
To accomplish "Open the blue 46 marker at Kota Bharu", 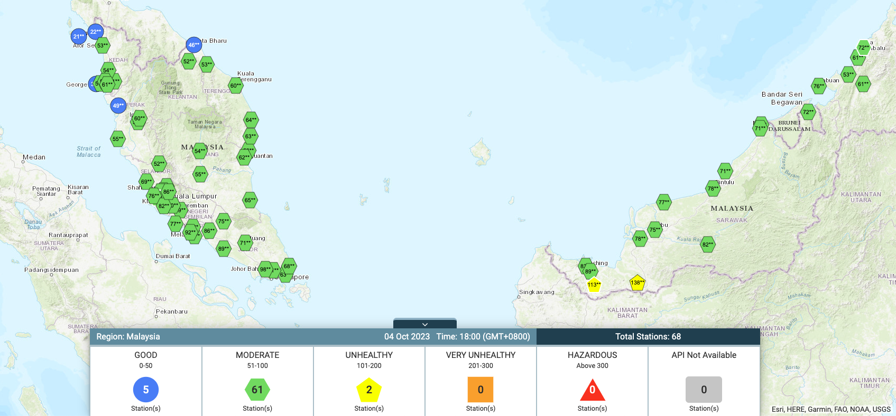I will coord(194,45).
